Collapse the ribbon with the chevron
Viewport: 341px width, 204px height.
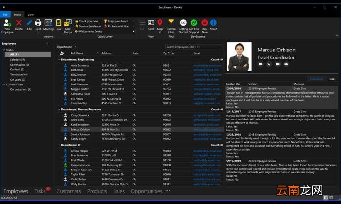click(337, 36)
